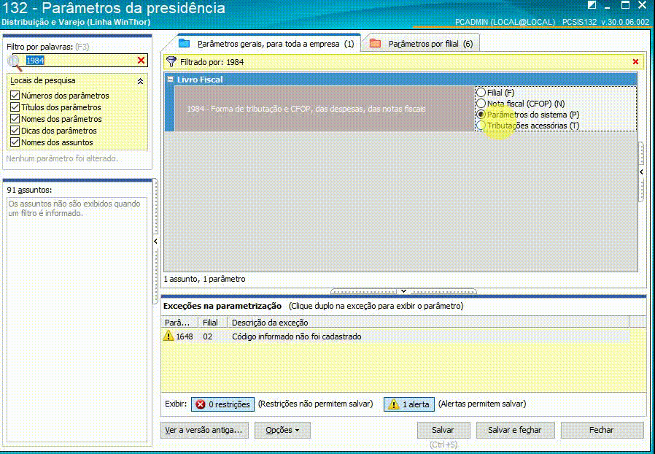The image size is (655, 454).
Task: Open the Opções dropdown menu
Action: pos(282,430)
